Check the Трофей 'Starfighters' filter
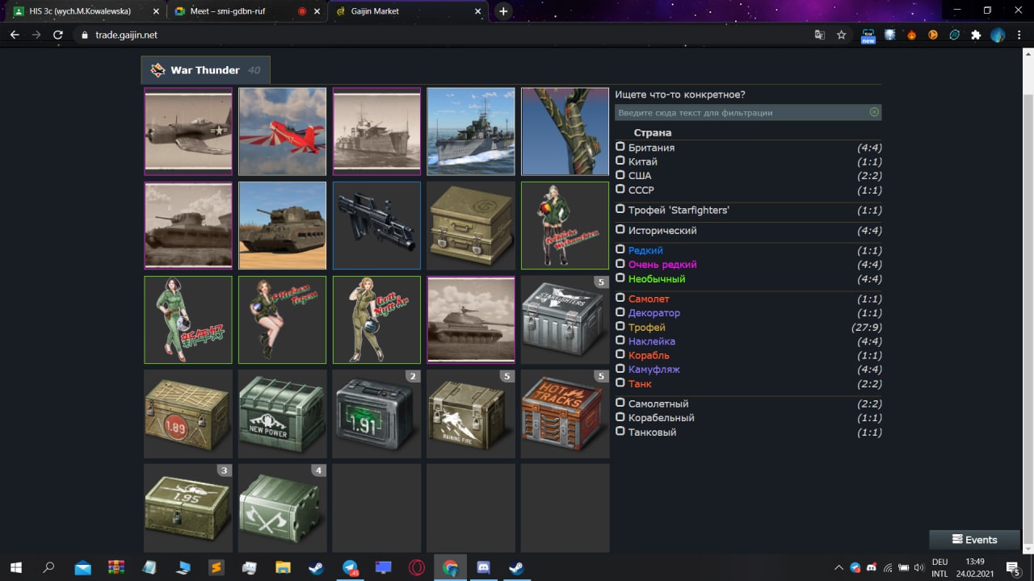The height and width of the screenshot is (581, 1034). [x=620, y=210]
